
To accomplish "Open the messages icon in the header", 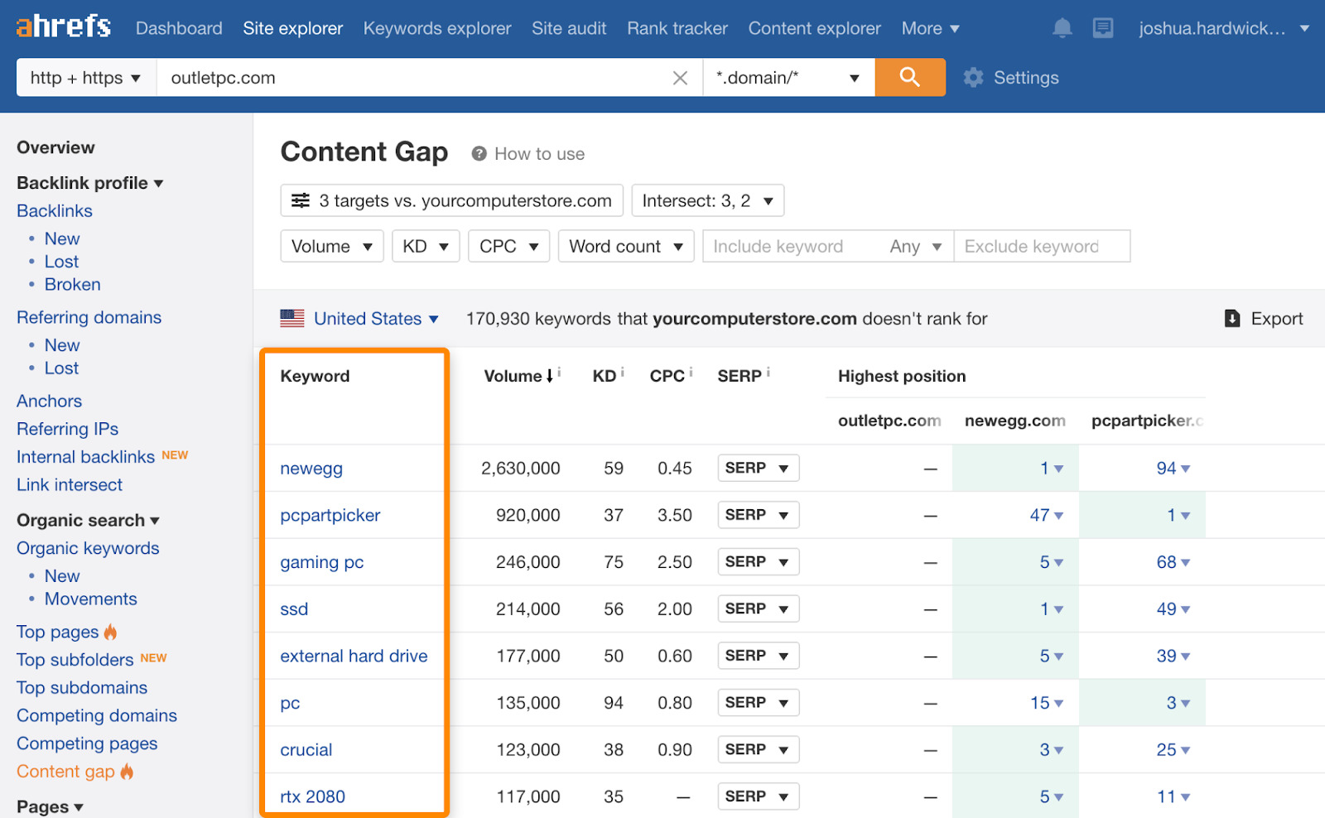I will tap(1103, 28).
